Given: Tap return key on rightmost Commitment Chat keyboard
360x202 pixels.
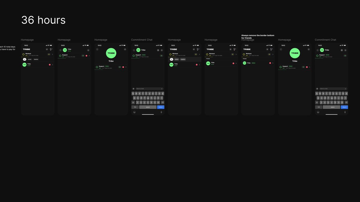Looking at the screenshot, I should click(344, 107).
